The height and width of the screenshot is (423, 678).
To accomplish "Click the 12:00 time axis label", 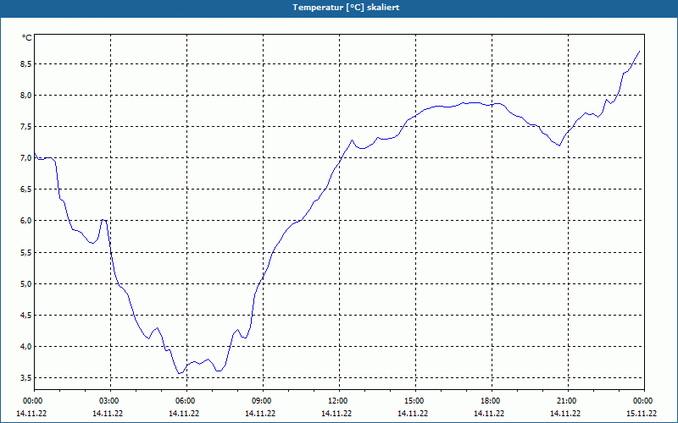I will (x=337, y=401).
